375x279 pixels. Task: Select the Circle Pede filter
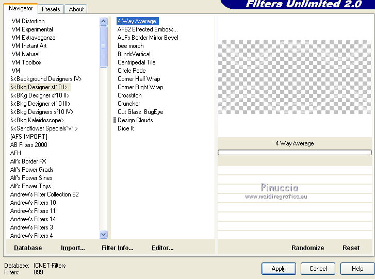[x=132, y=71]
